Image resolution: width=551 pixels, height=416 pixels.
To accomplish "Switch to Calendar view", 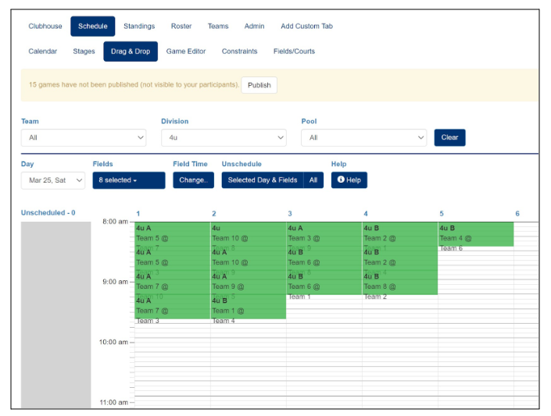I will tap(43, 52).
